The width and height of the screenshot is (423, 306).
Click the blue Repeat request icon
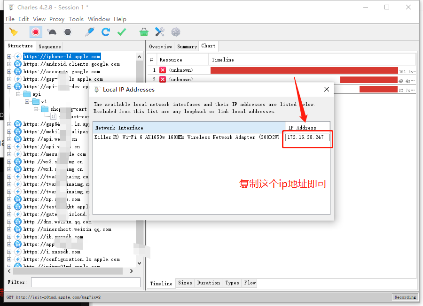[105, 32]
